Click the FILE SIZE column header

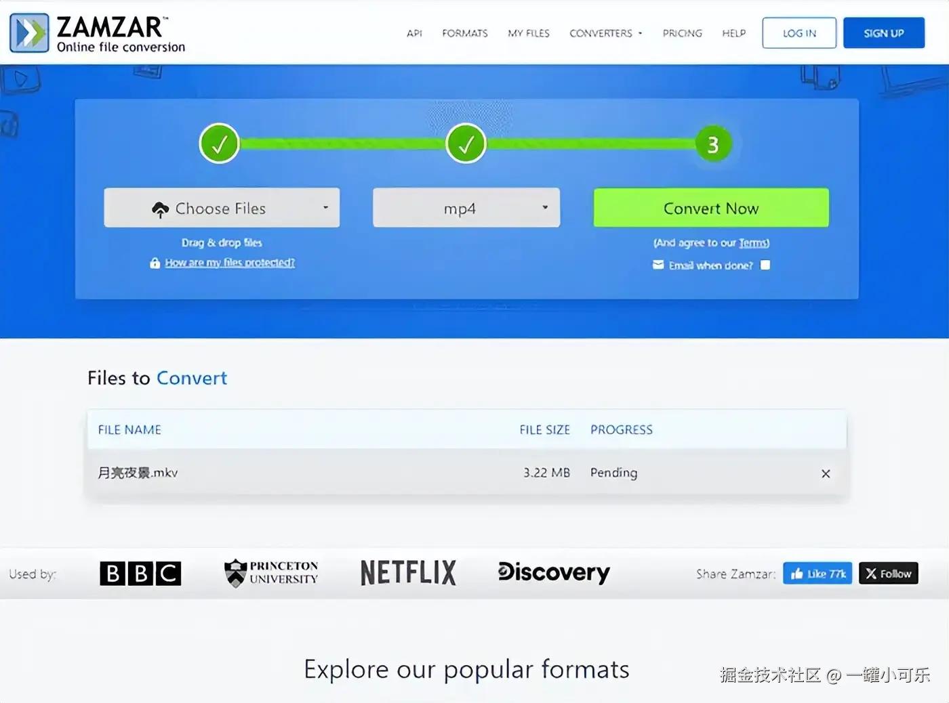click(x=545, y=430)
